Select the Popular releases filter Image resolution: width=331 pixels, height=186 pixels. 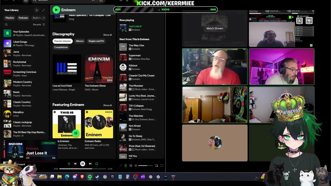tap(63, 41)
